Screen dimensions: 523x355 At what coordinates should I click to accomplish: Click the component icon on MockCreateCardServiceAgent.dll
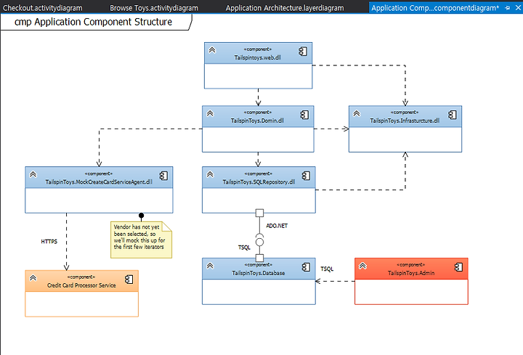click(163, 176)
